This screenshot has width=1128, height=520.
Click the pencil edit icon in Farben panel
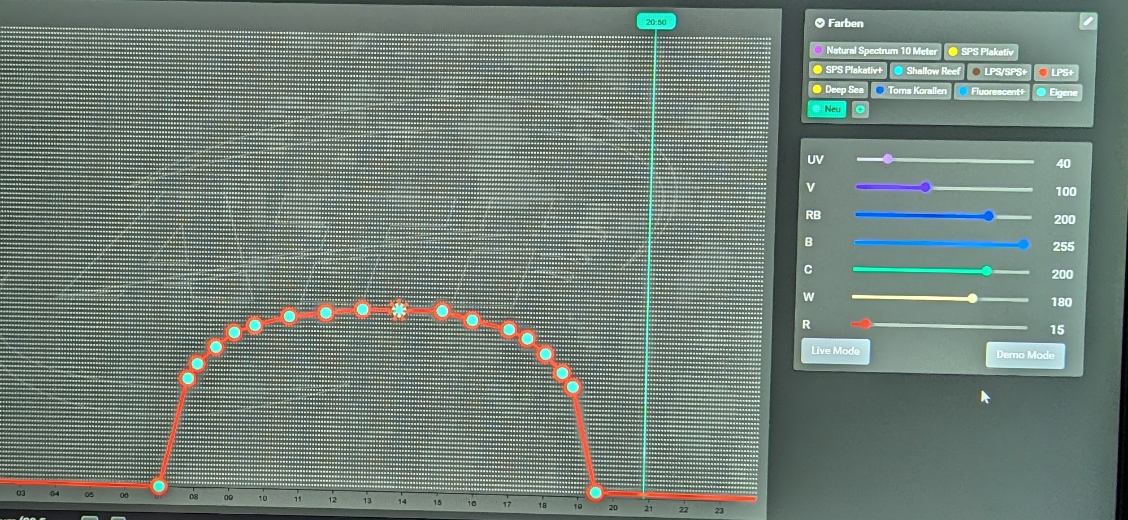click(1087, 22)
